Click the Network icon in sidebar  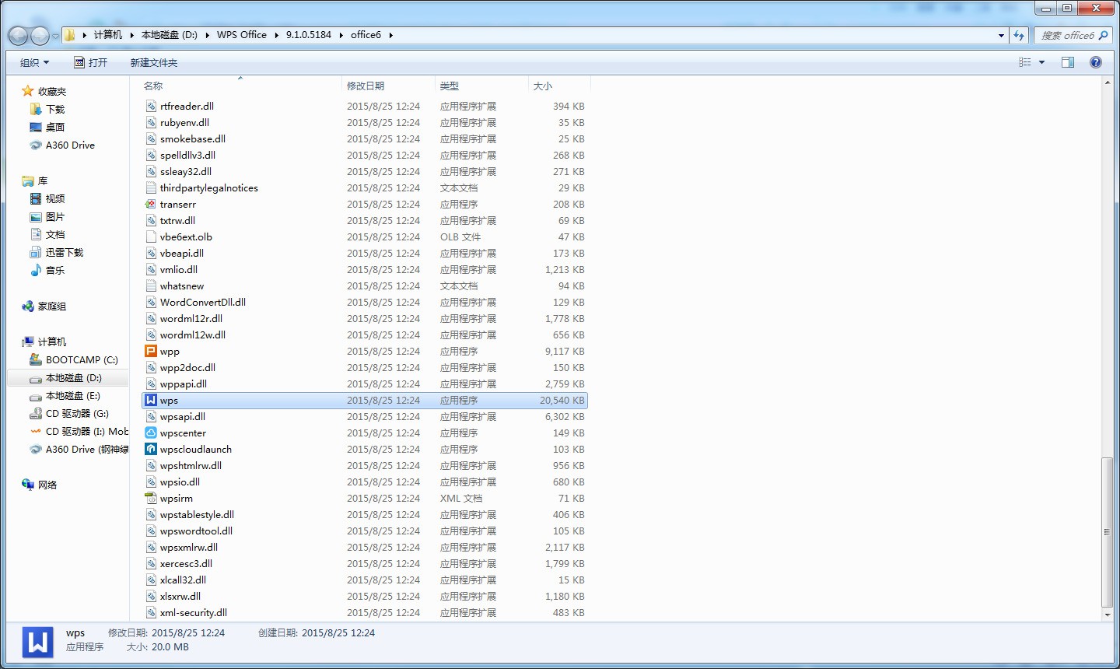(28, 485)
